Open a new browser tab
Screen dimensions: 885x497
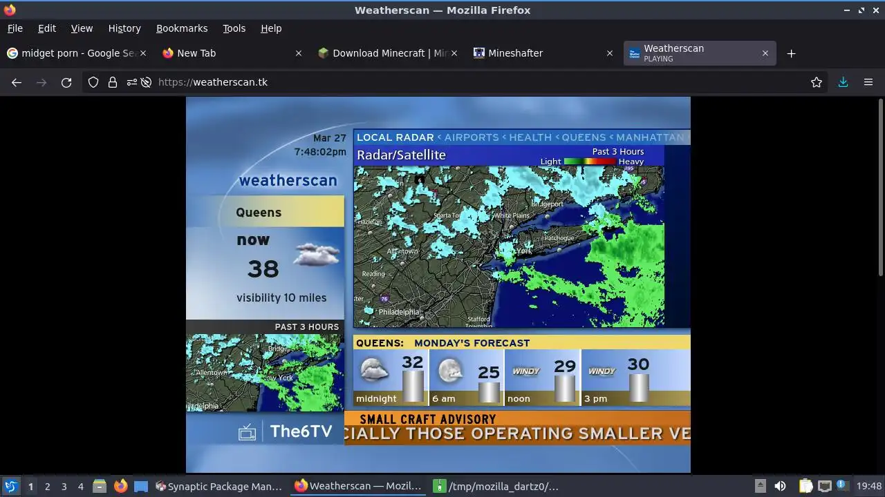792,53
